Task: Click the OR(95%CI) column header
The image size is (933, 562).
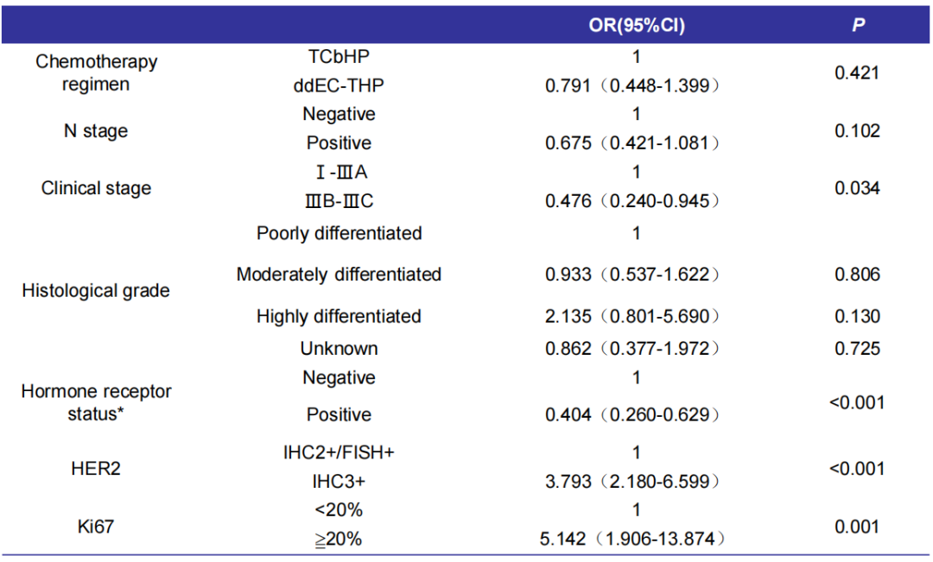Action: (635, 26)
